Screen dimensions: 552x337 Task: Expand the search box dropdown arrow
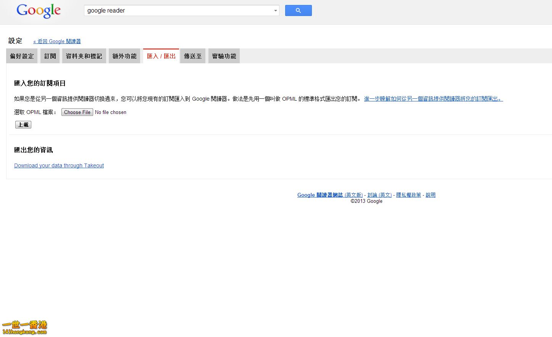tap(275, 11)
